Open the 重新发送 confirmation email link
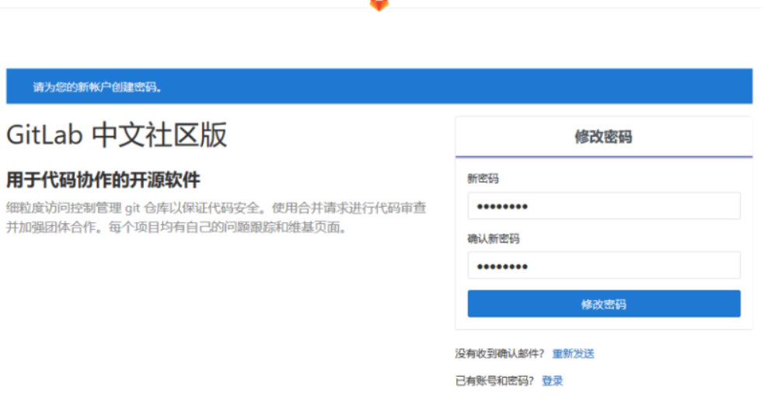 click(x=574, y=354)
